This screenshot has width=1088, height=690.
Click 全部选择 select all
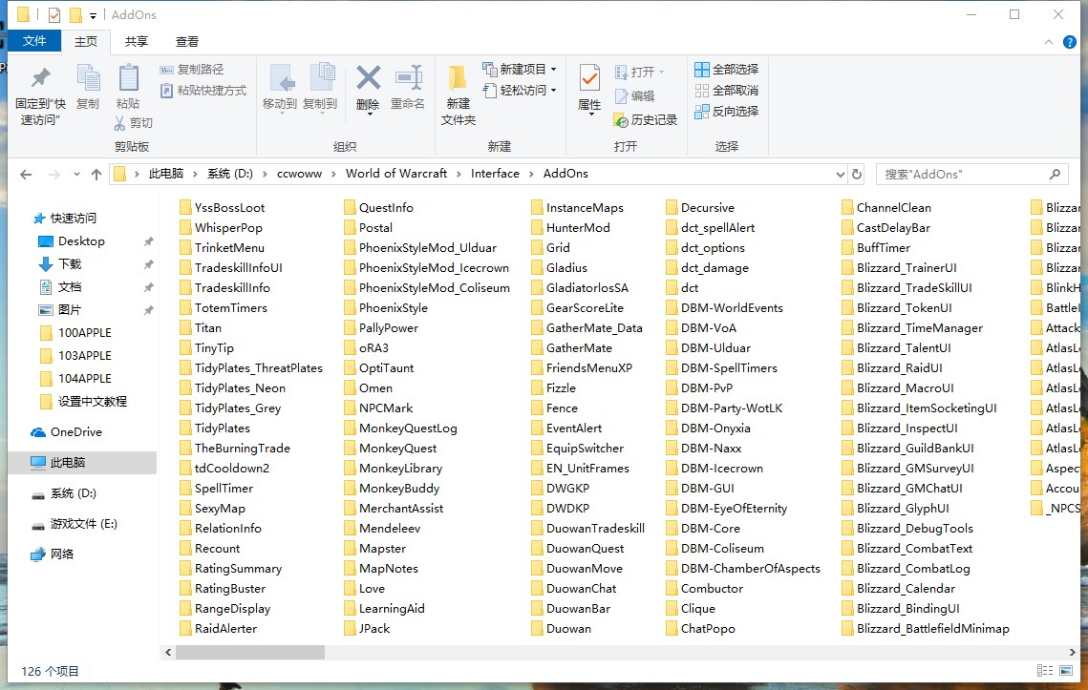(726, 70)
